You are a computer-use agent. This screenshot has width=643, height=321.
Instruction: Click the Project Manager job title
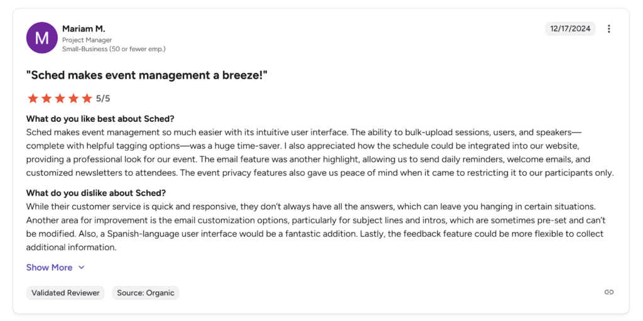(87, 40)
